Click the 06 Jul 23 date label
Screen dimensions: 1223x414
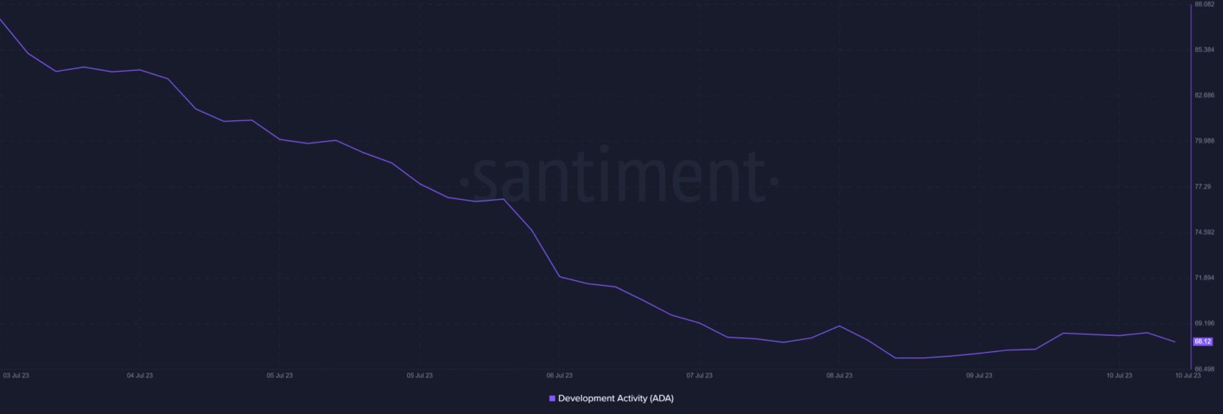(x=560, y=375)
